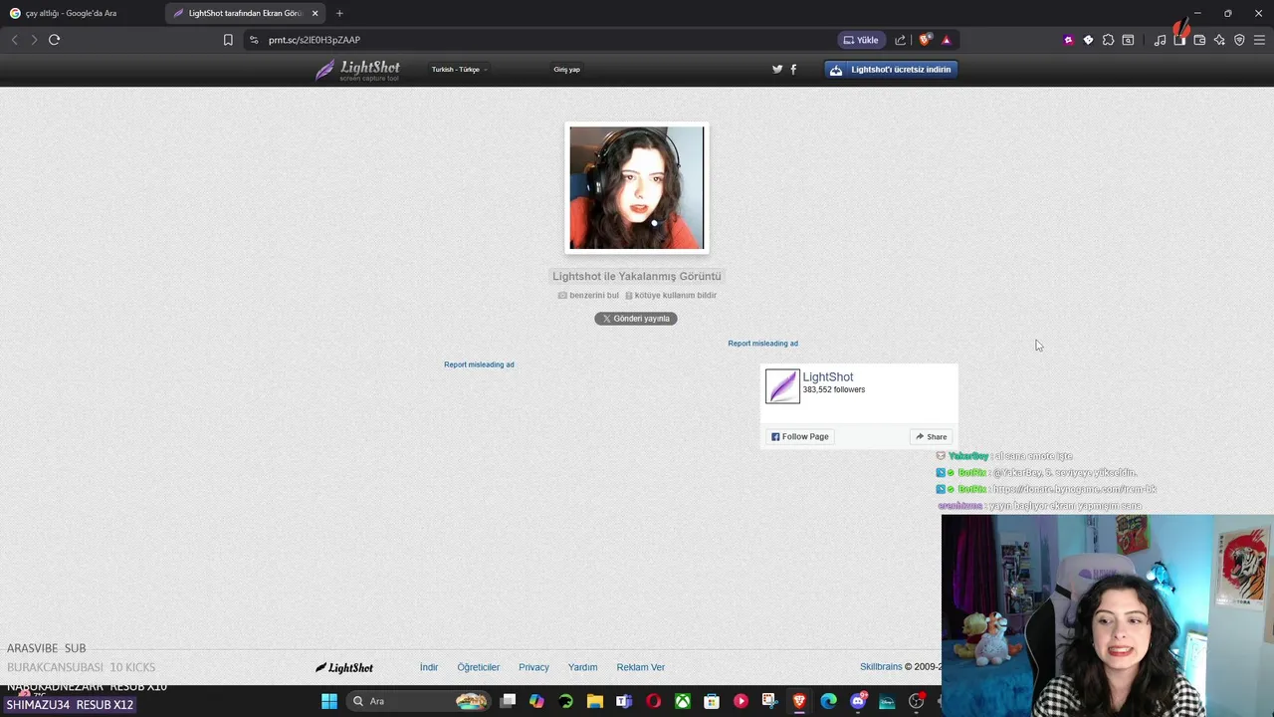The image size is (1274, 717).
Task: Open the Brave VPN shield icon
Action: pos(1239,40)
